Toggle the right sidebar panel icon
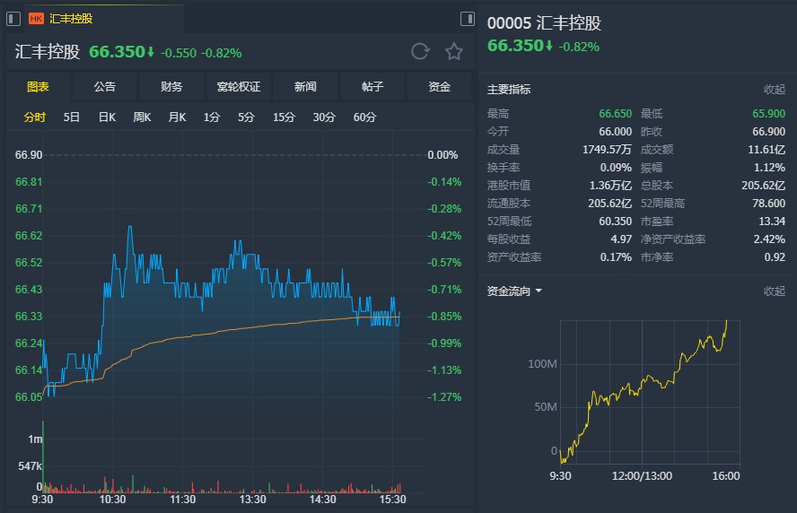Screen dimensions: 797x513 click(x=467, y=18)
